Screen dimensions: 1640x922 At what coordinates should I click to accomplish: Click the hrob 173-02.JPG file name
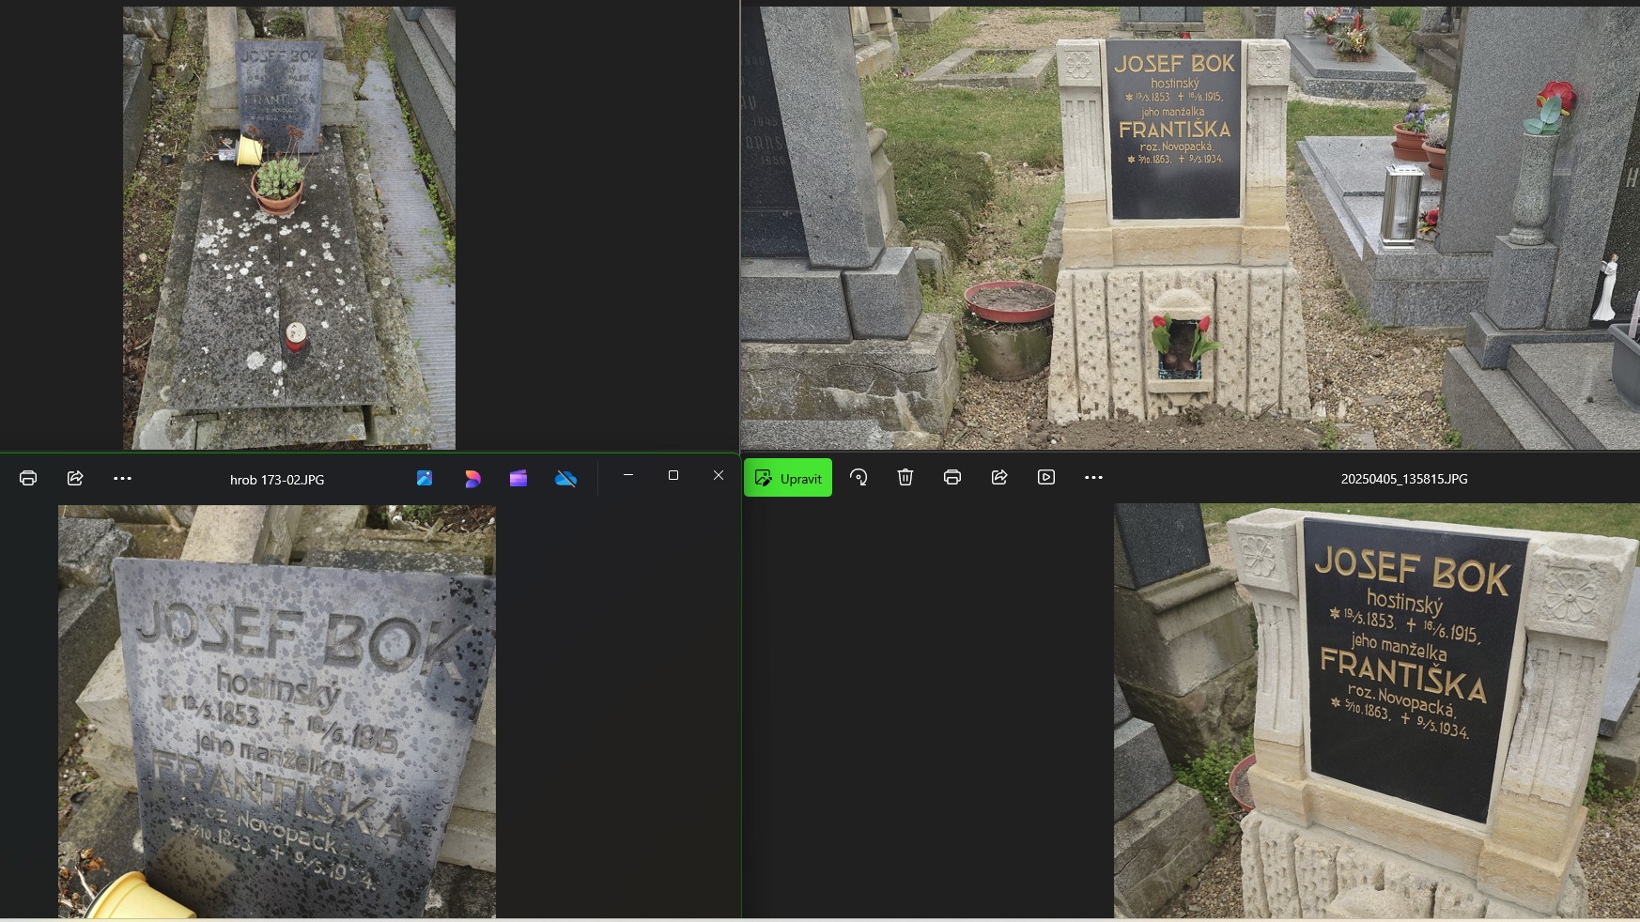coord(277,480)
